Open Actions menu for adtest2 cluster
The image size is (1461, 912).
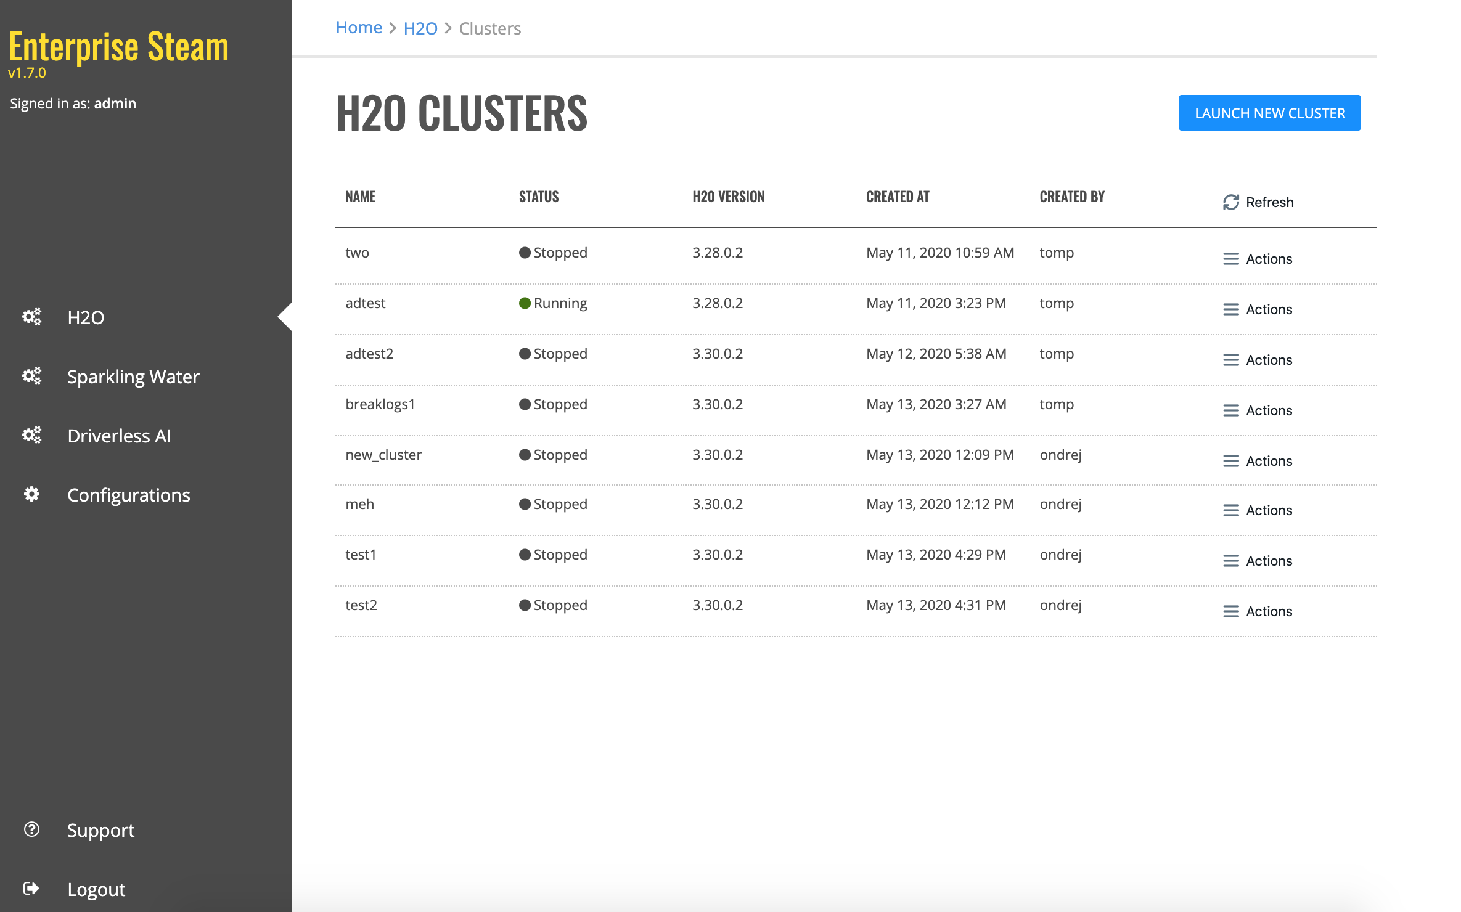click(1258, 360)
